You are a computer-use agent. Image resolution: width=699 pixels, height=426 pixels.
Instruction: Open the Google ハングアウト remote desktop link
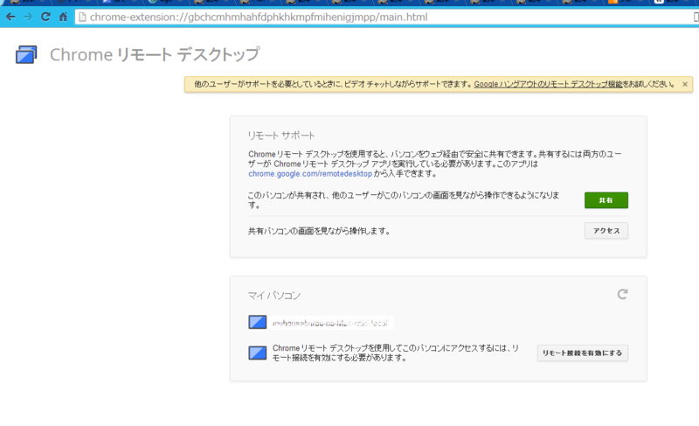click(548, 84)
